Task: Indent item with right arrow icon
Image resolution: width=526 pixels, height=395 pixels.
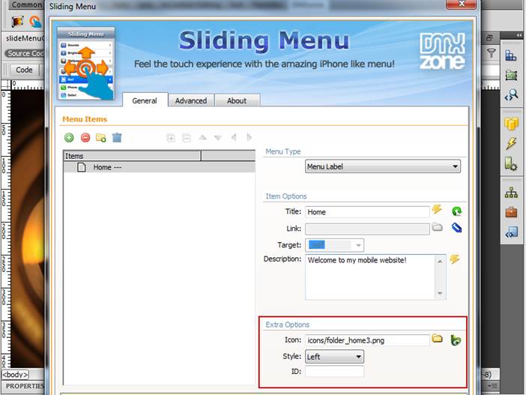Action: tap(249, 137)
